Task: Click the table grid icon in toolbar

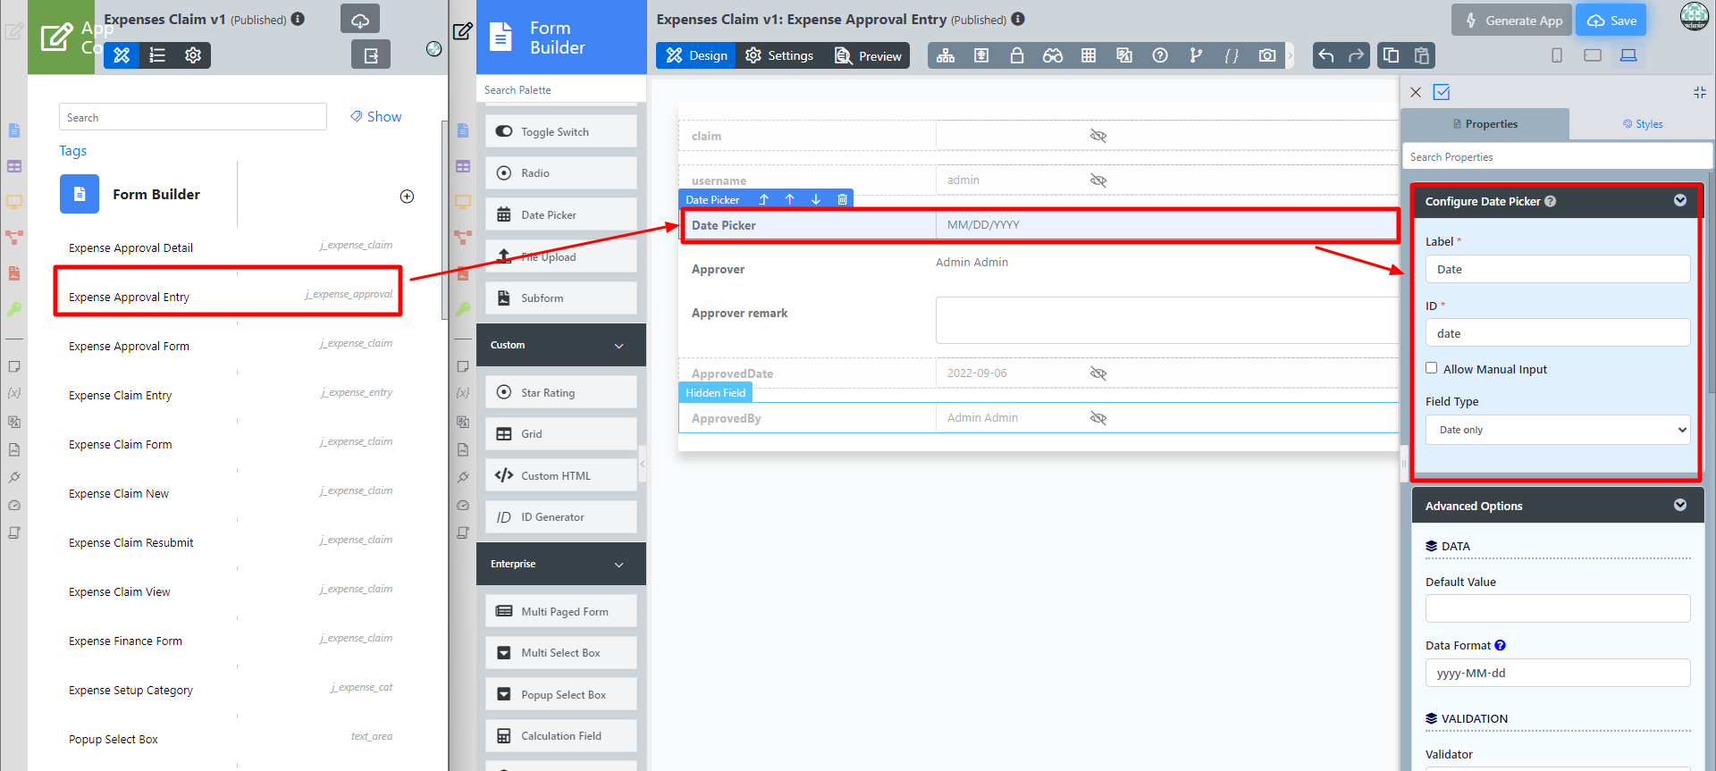Action: click(x=1089, y=55)
